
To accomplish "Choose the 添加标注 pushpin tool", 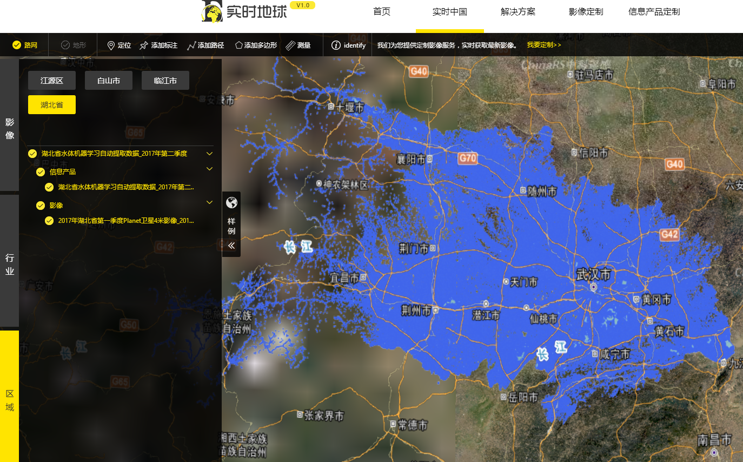I will [x=158, y=45].
